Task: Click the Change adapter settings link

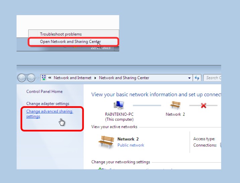Action: 48,104
